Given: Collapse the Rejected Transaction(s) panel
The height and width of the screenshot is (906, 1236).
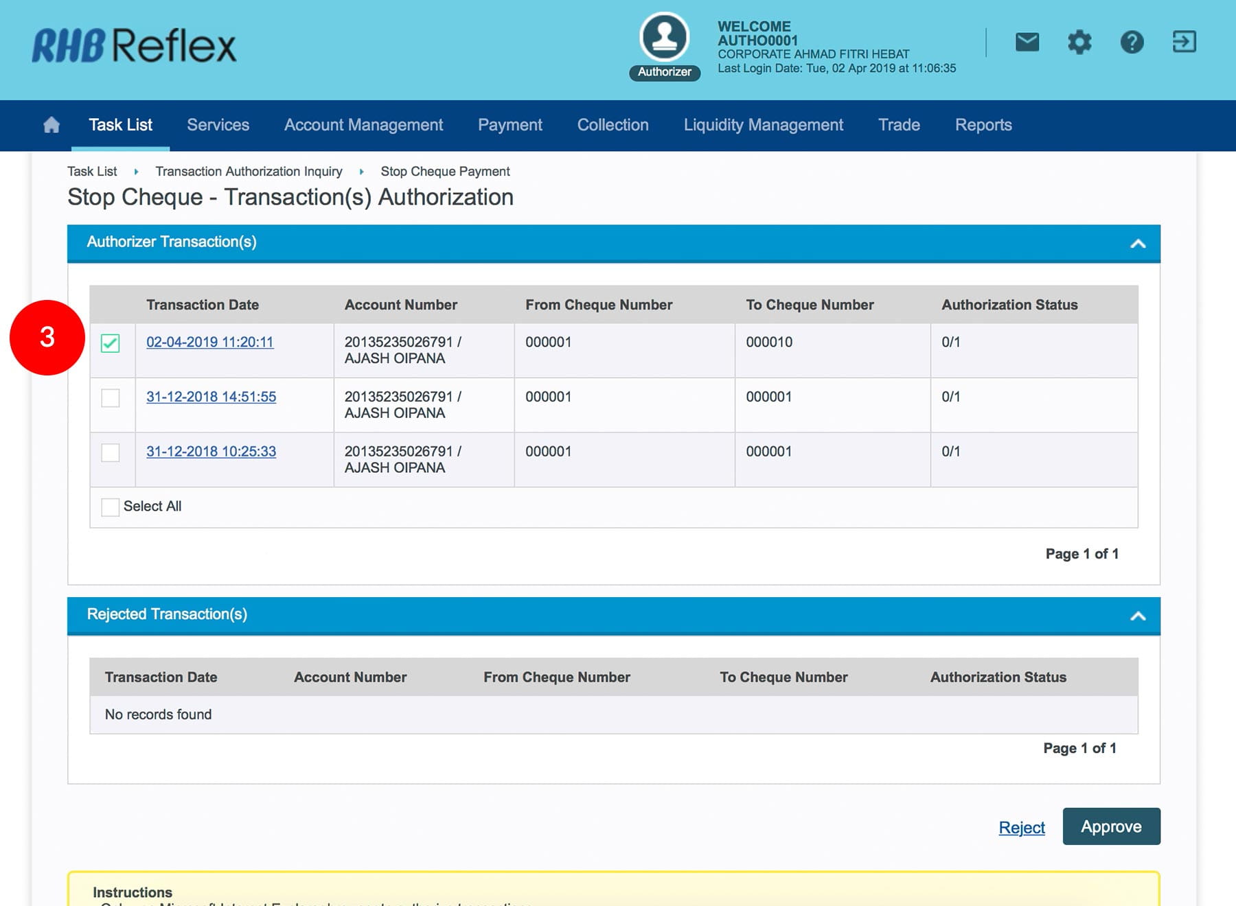Looking at the screenshot, I should [1138, 616].
